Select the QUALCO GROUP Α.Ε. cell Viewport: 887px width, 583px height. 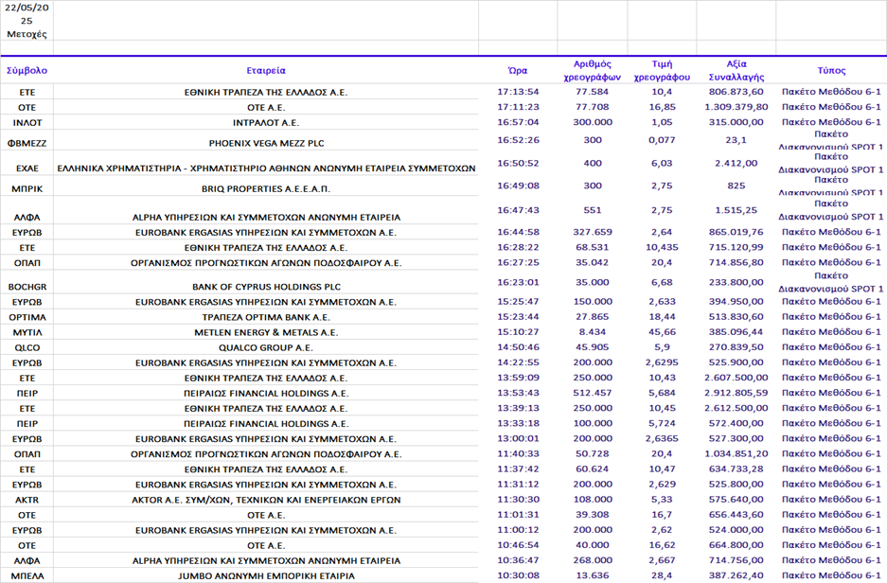(x=266, y=347)
